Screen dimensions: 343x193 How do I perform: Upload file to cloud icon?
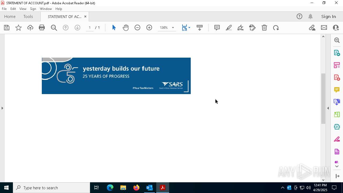30,28
